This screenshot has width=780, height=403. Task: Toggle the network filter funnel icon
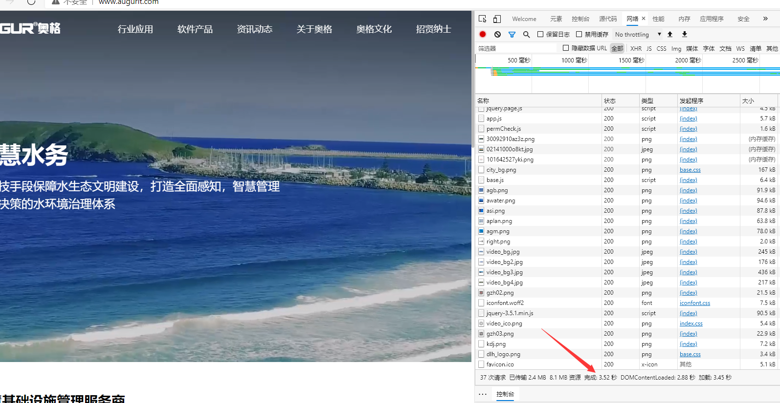point(512,34)
